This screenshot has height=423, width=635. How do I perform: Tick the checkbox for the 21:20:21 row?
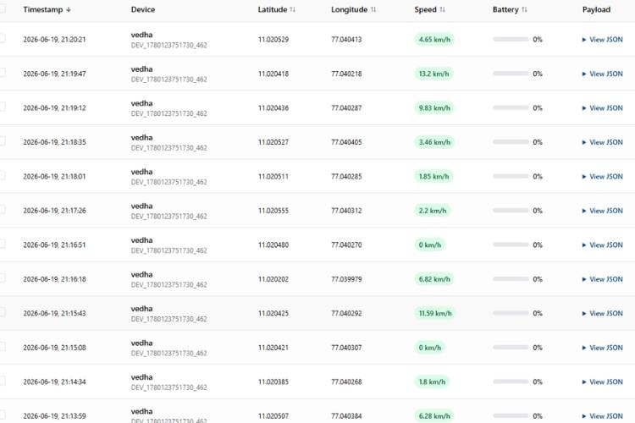click(x=2, y=38)
